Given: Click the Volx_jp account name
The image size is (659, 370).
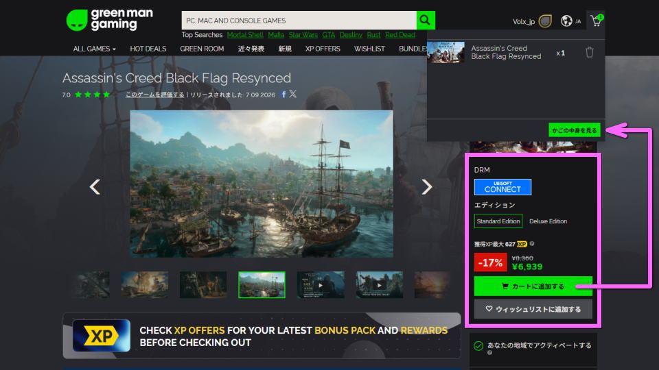Looking at the screenshot, I should pos(523,21).
